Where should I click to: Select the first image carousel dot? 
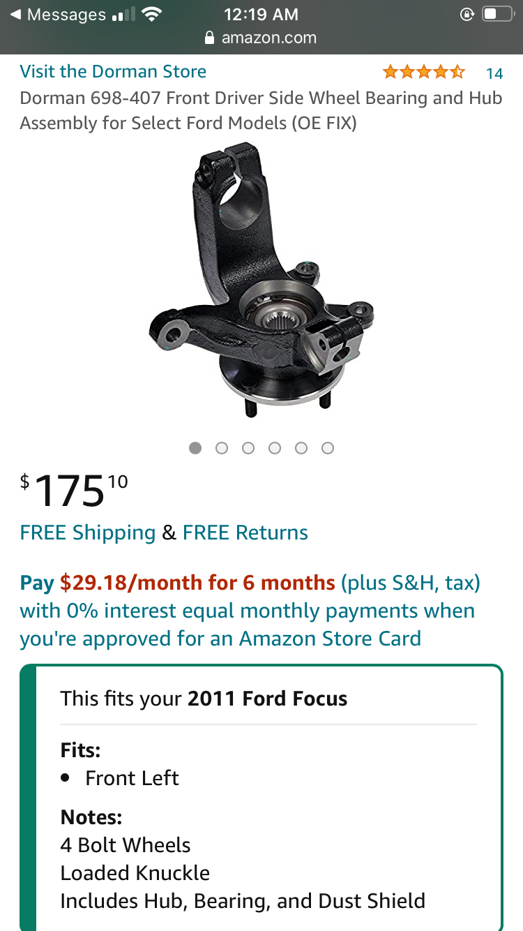tap(195, 448)
